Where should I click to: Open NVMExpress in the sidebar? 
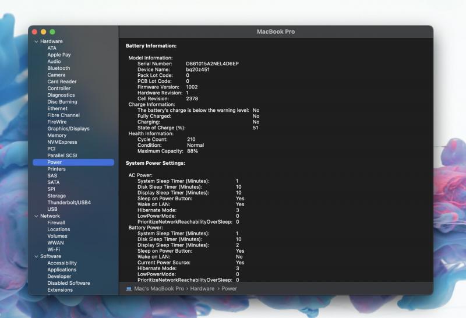click(62, 142)
